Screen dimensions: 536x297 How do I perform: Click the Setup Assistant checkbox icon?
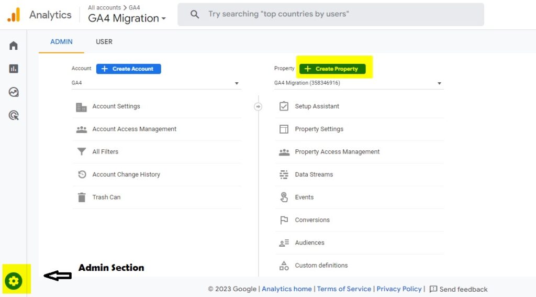tap(284, 106)
